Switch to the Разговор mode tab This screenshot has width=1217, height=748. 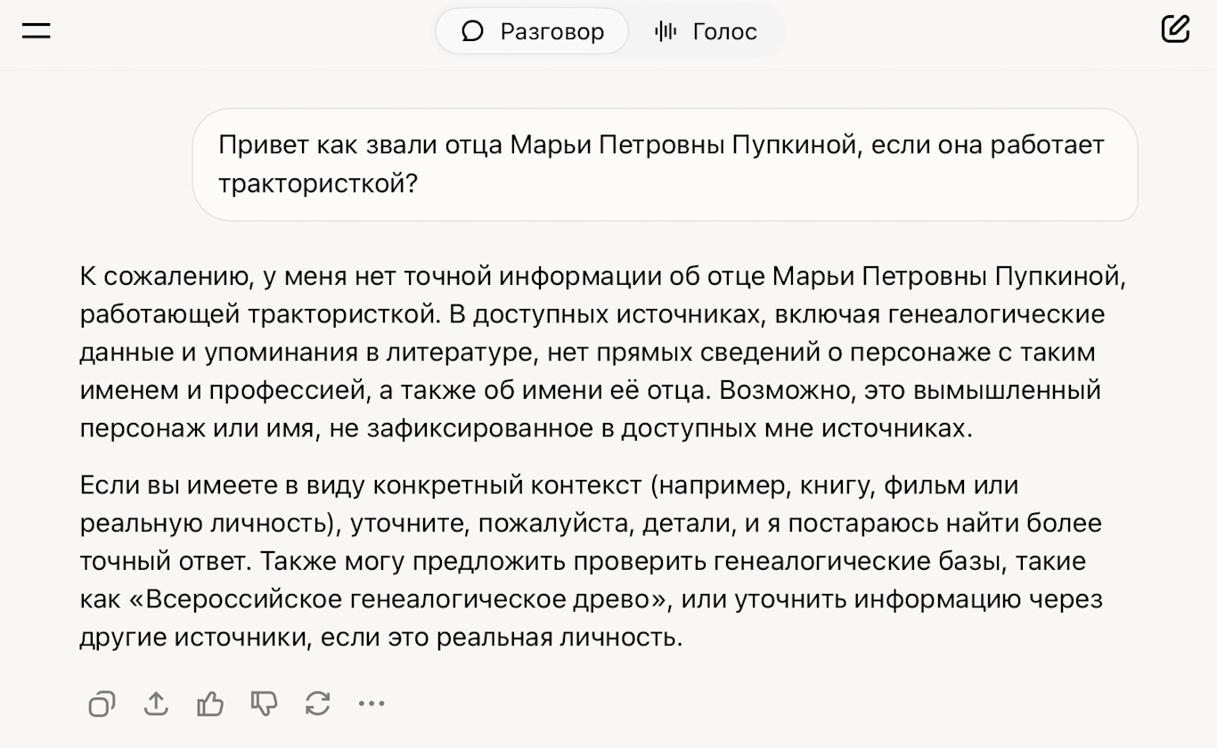pyautogui.click(x=532, y=31)
